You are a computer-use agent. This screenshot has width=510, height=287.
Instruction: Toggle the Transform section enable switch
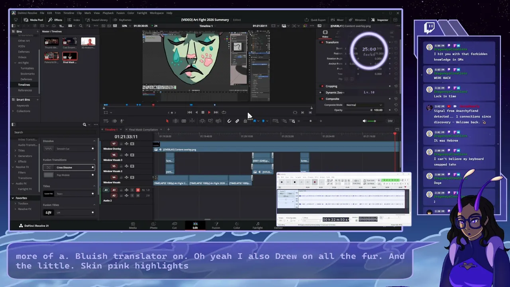coord(322,42)
